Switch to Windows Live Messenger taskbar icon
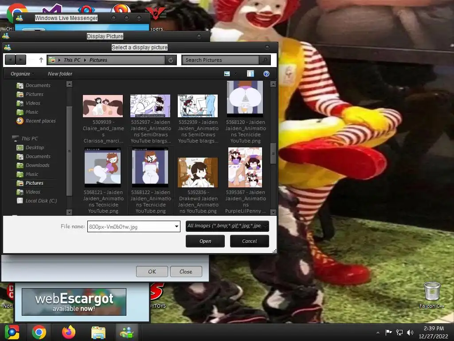 pyautogui.click(x=127, y=332)
